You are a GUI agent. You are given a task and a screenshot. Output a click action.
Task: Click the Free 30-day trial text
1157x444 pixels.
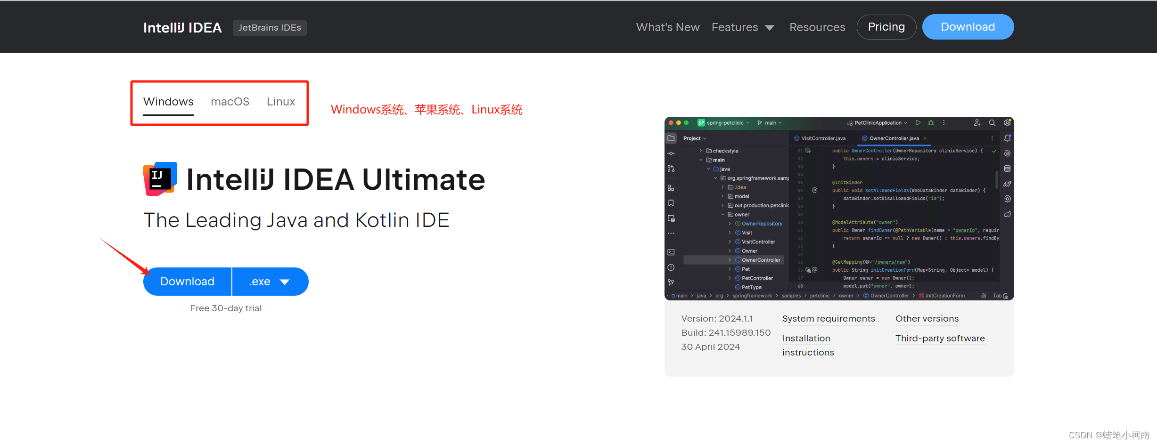click(226, 308)
